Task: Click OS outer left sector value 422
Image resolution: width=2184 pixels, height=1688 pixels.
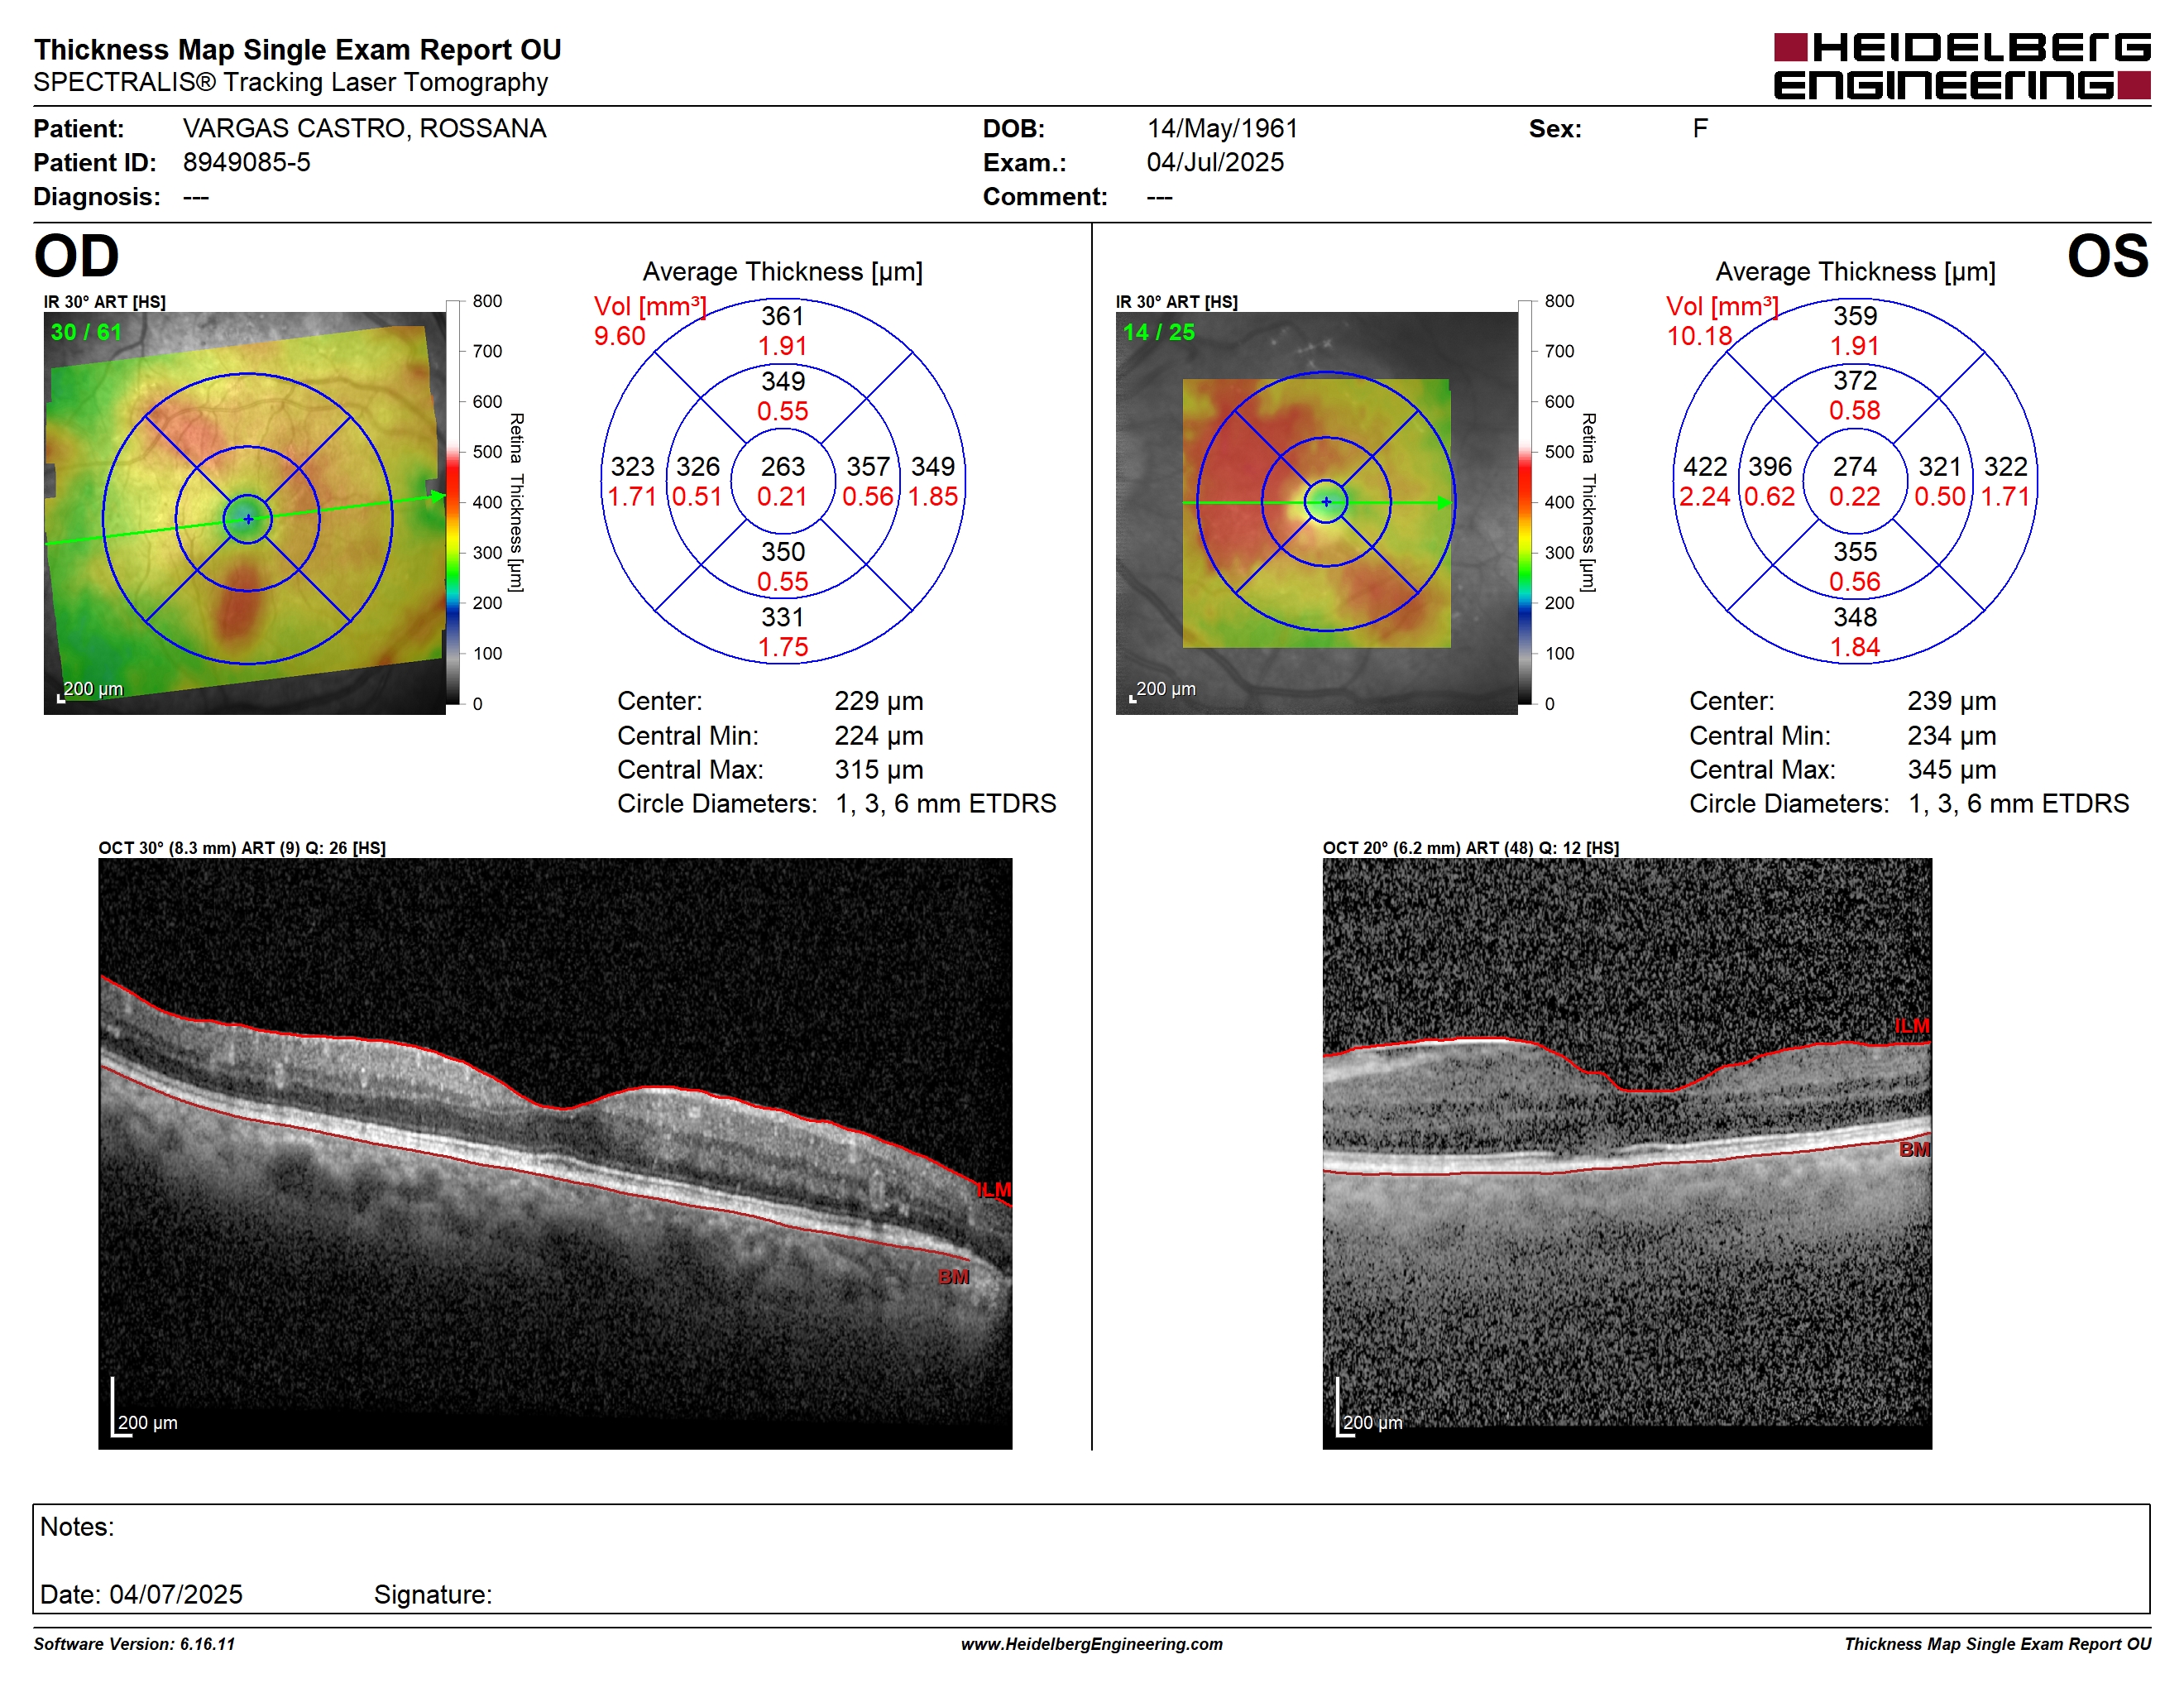Action: click(x=1704, y=467)
